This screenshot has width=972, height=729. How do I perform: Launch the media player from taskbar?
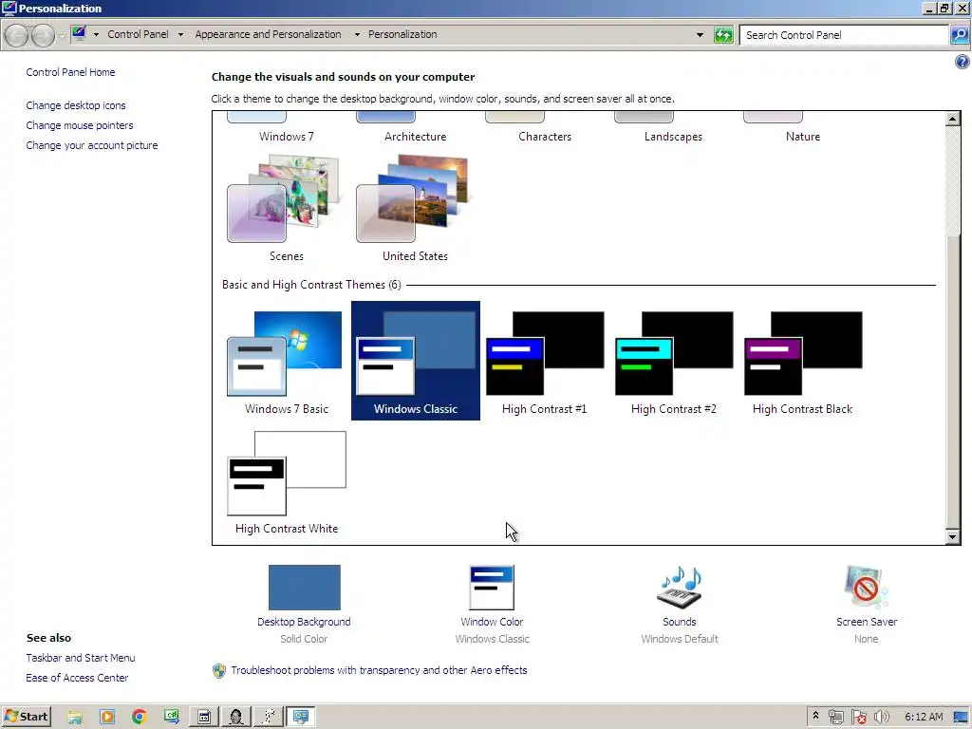click(107, 718)
